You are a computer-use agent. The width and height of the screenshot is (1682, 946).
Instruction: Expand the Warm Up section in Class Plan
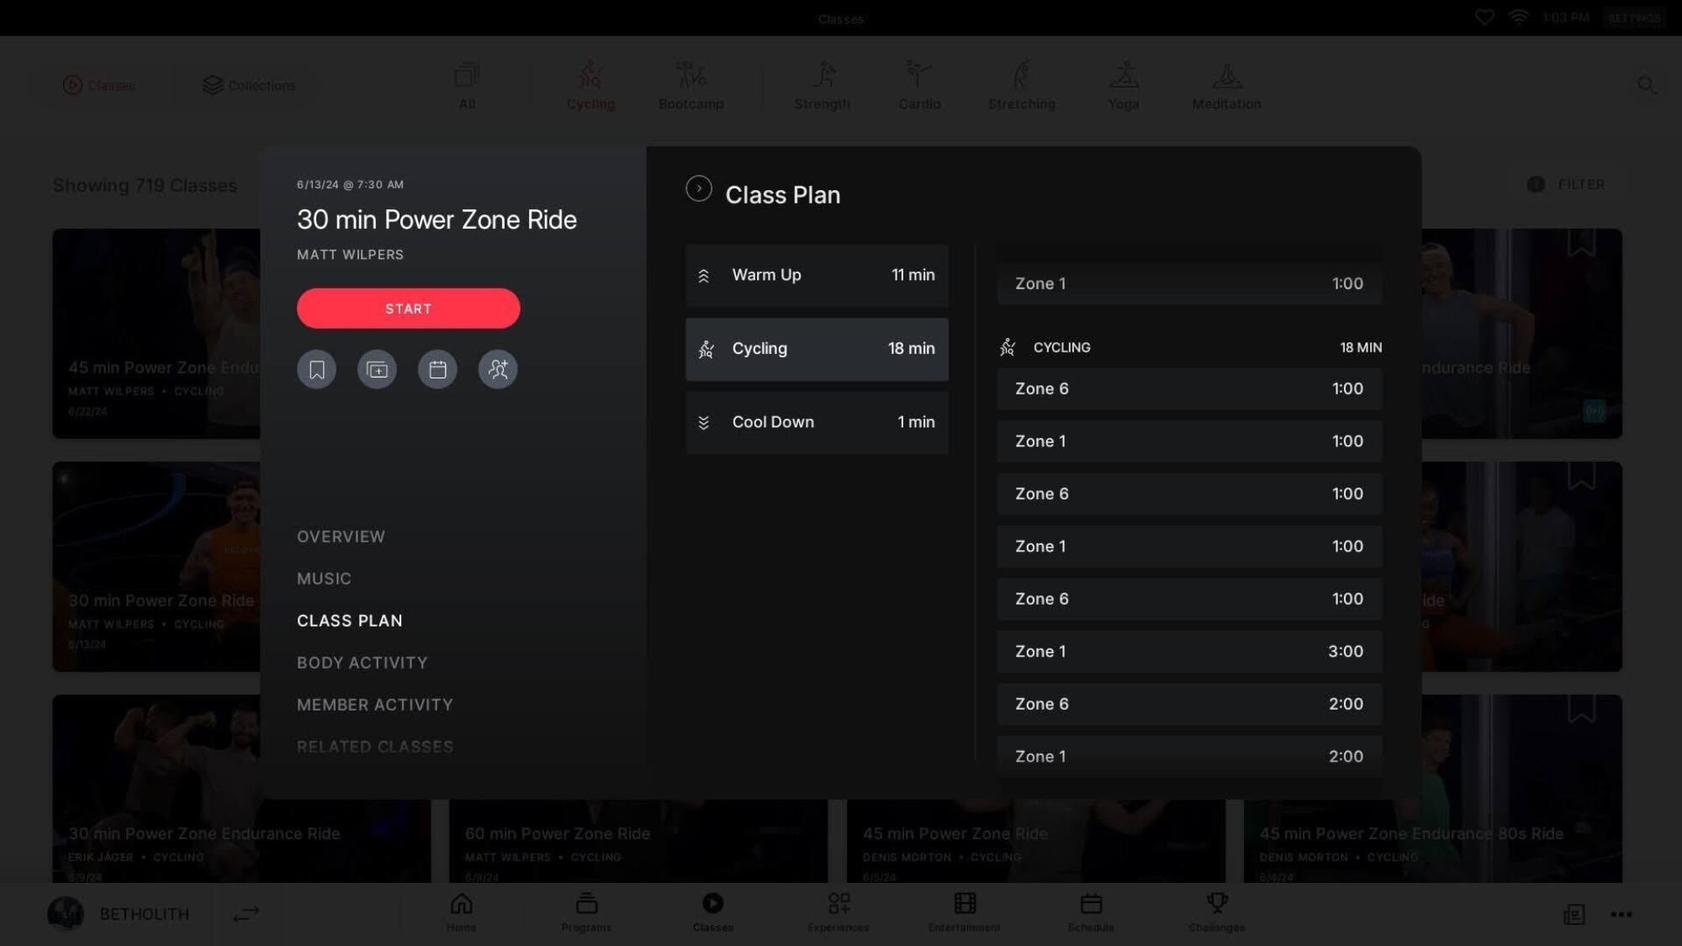coord(816,275)
